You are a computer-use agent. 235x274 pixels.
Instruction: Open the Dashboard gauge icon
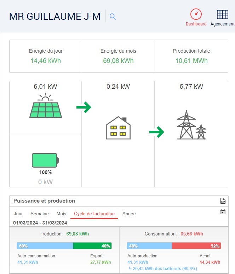196,14
